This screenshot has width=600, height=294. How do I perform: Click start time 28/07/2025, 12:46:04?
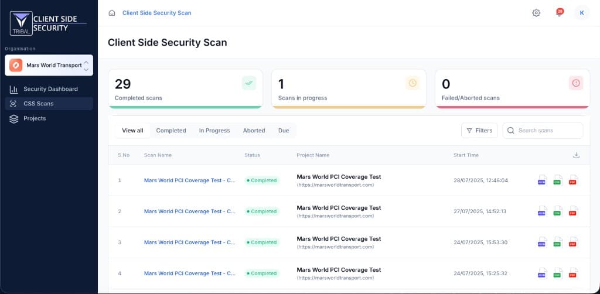[x=480, y=180]
